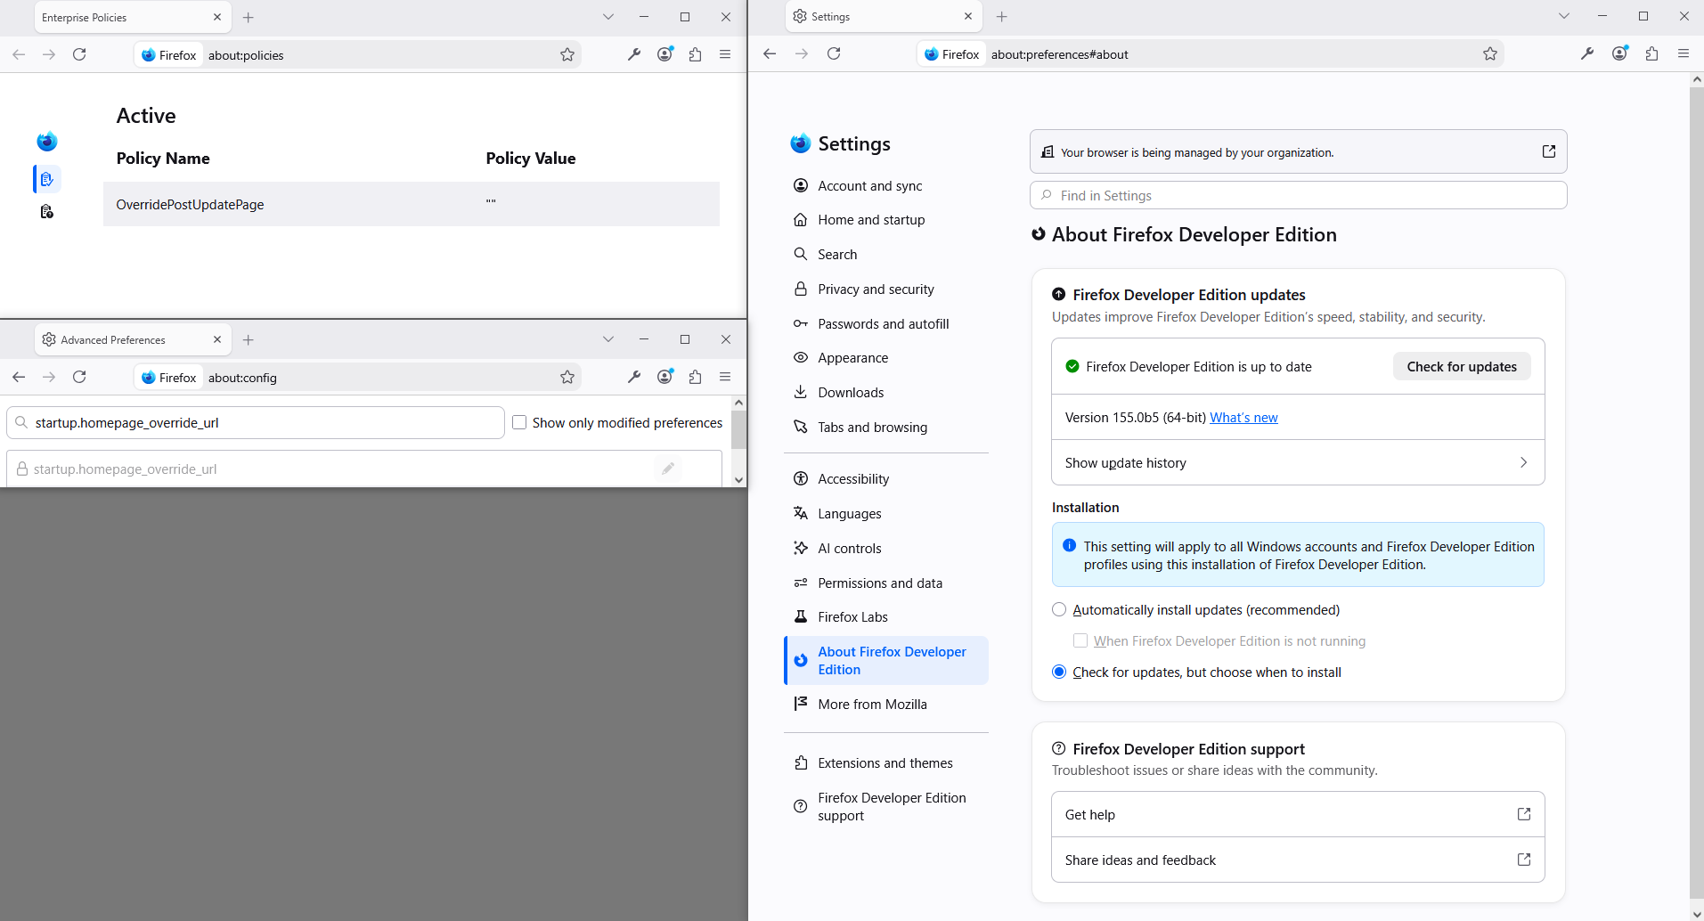The height and width of the screenshot is (921, 1704).
Task: Click the Check for updates button
Action: tap(1462, 366)
